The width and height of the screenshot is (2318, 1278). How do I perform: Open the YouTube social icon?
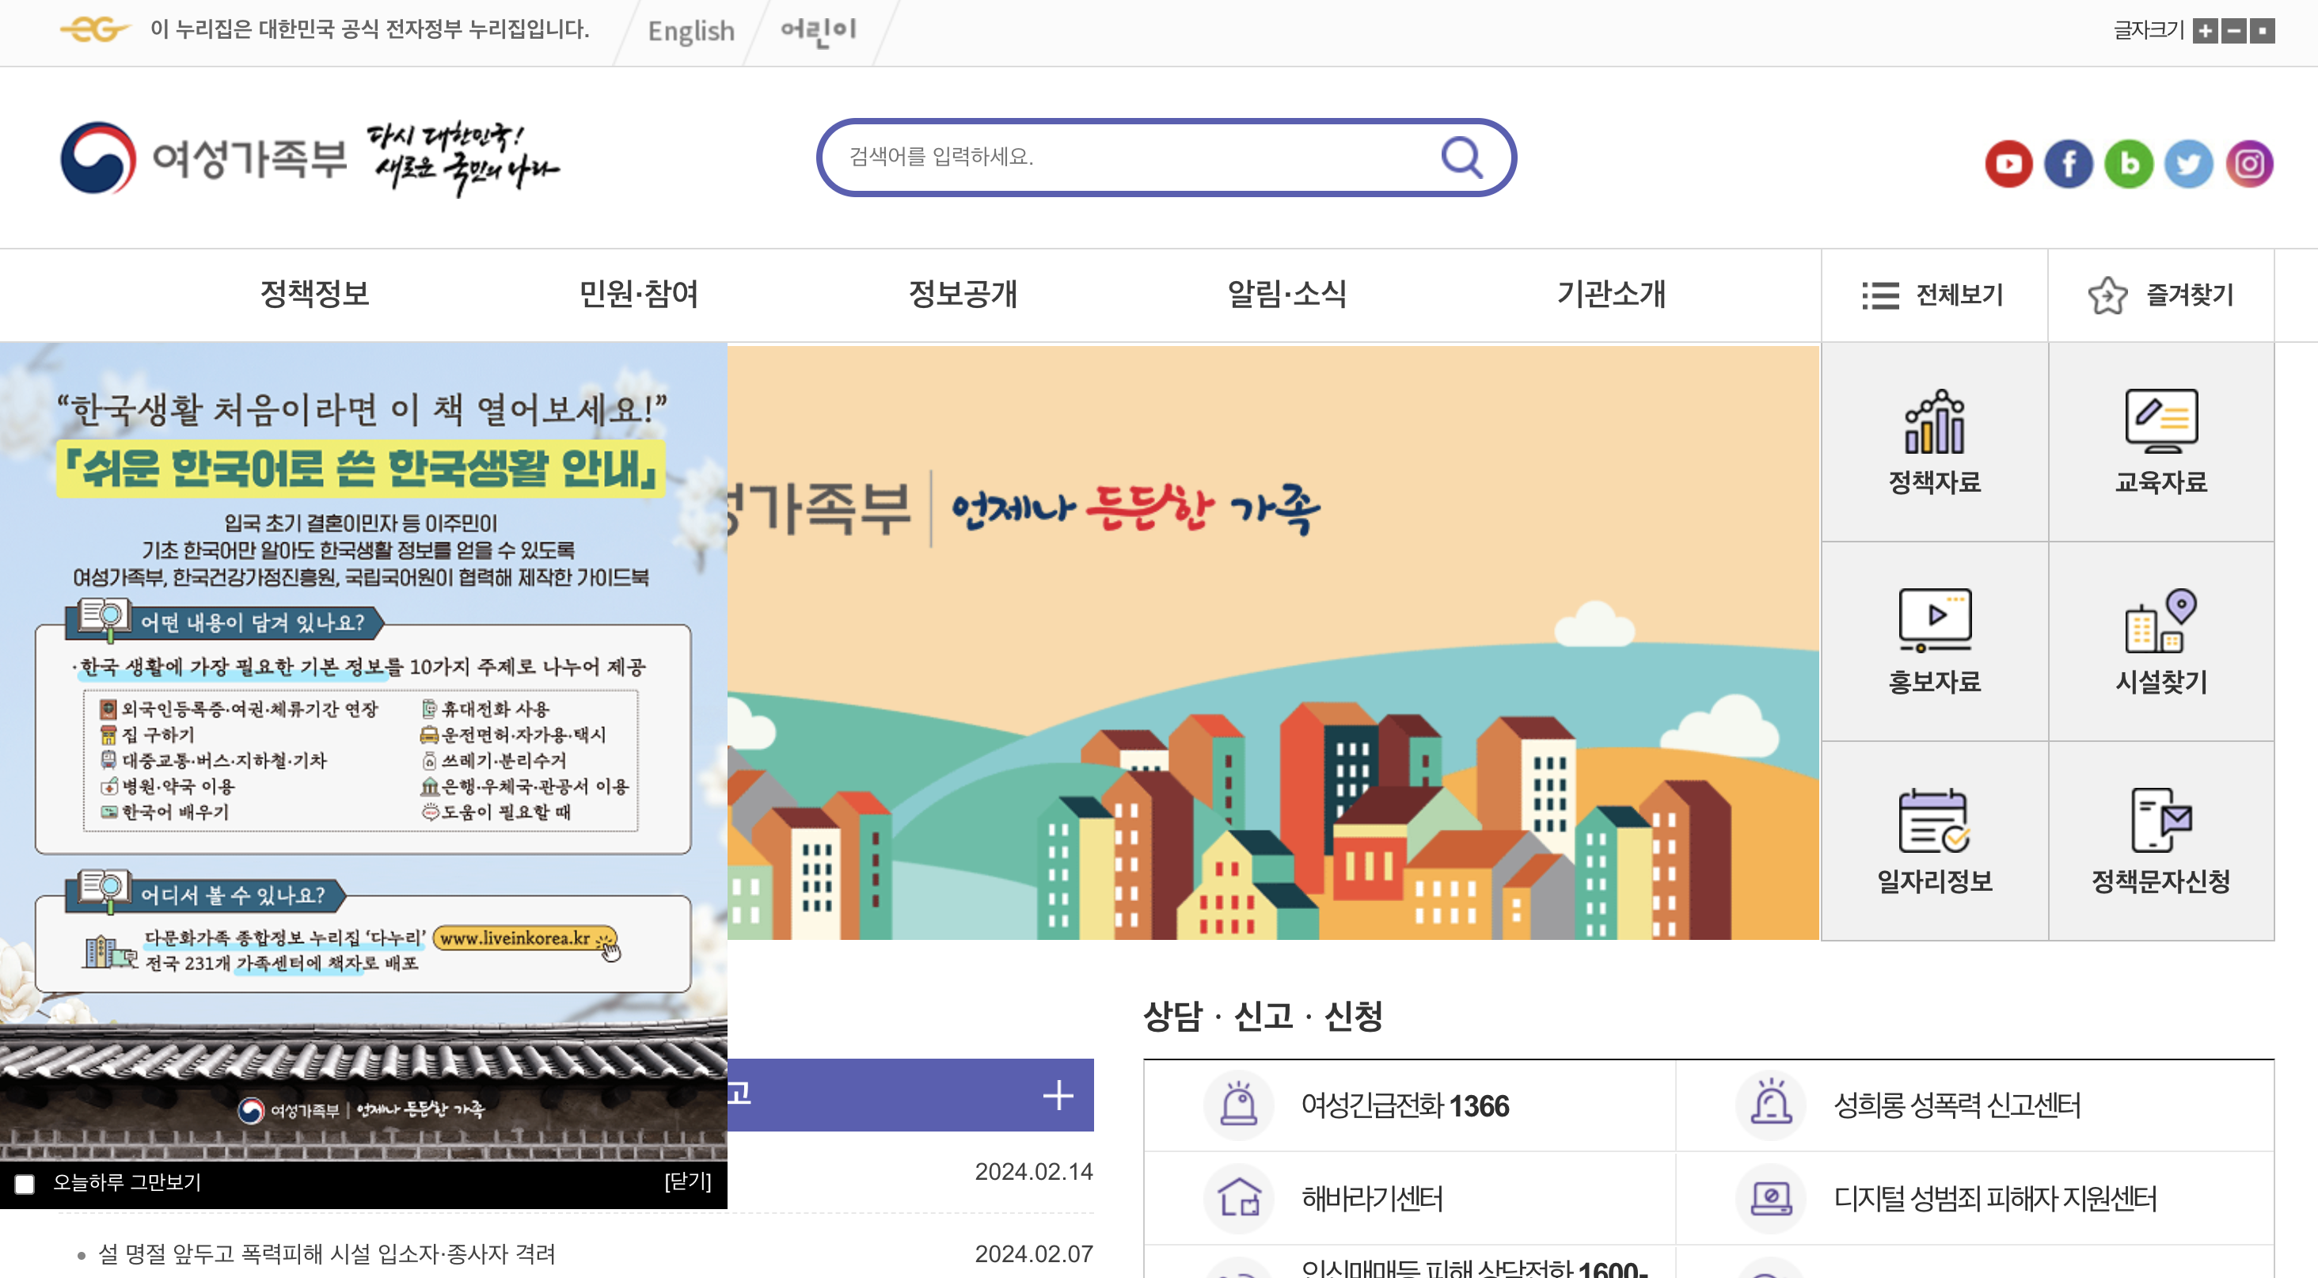pos(2008,164)
